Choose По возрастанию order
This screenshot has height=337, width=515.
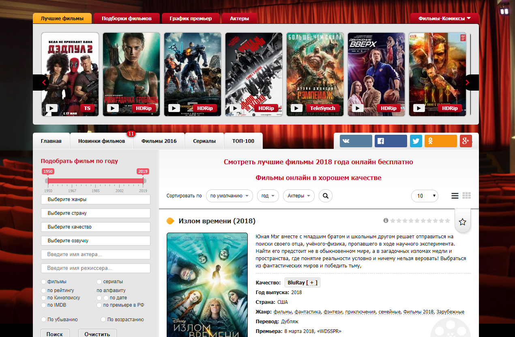(103, 320)
